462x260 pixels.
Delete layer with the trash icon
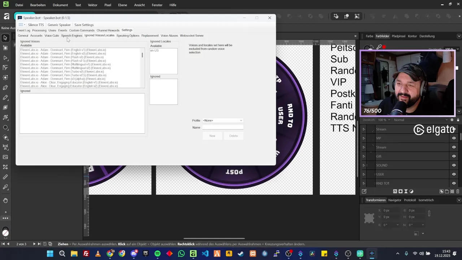tap(458, 191)
